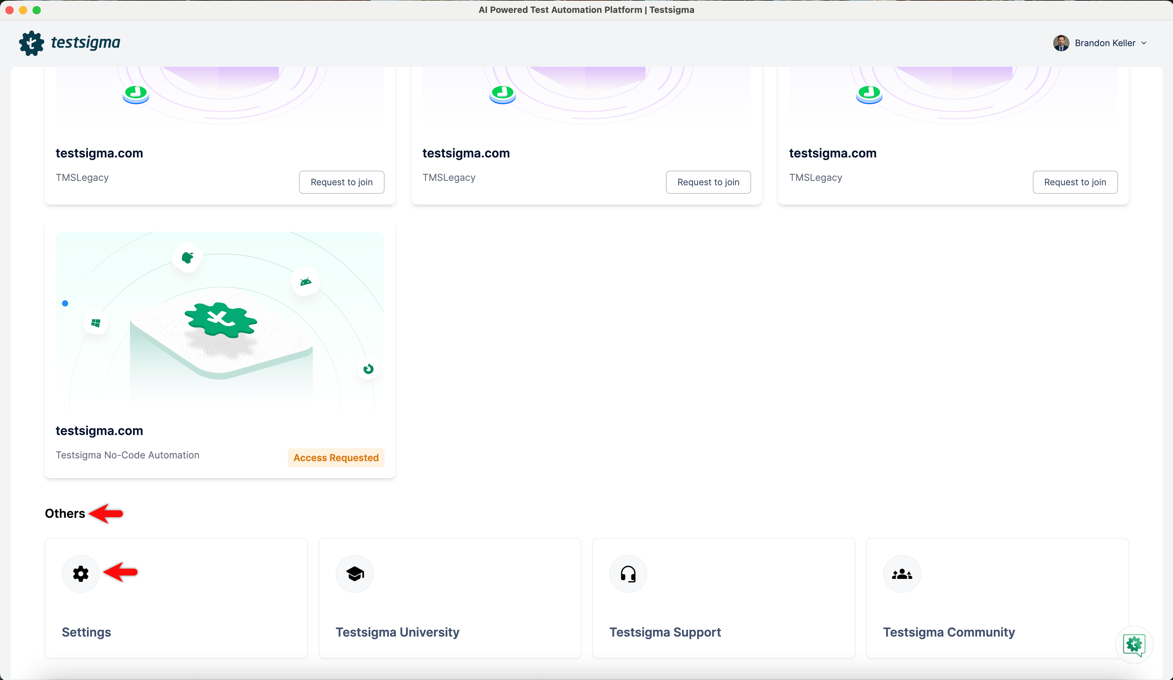Open the Settings gear icon

(x=80, y=573)
